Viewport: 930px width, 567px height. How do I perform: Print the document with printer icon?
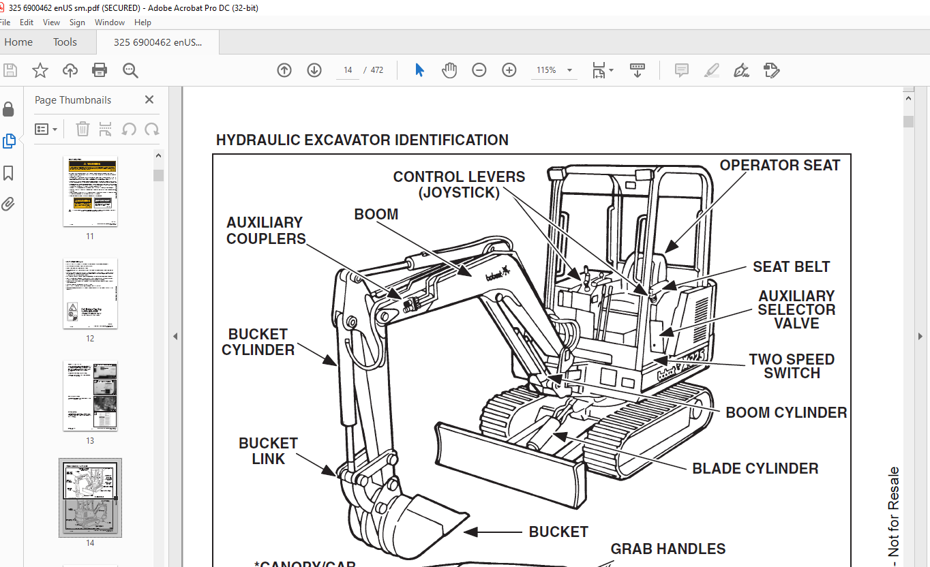pos(100,70)
